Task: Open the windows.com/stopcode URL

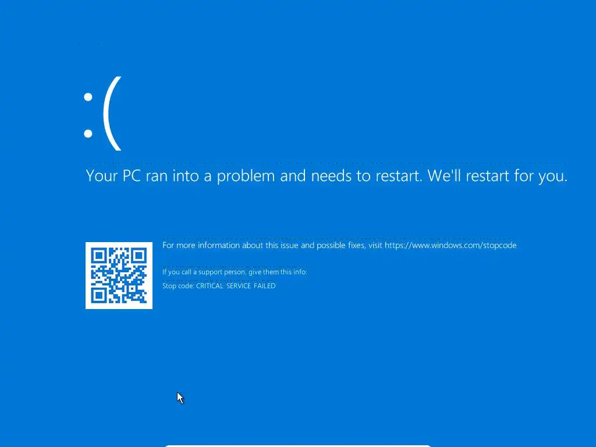Action: click(x=450, y=245)
